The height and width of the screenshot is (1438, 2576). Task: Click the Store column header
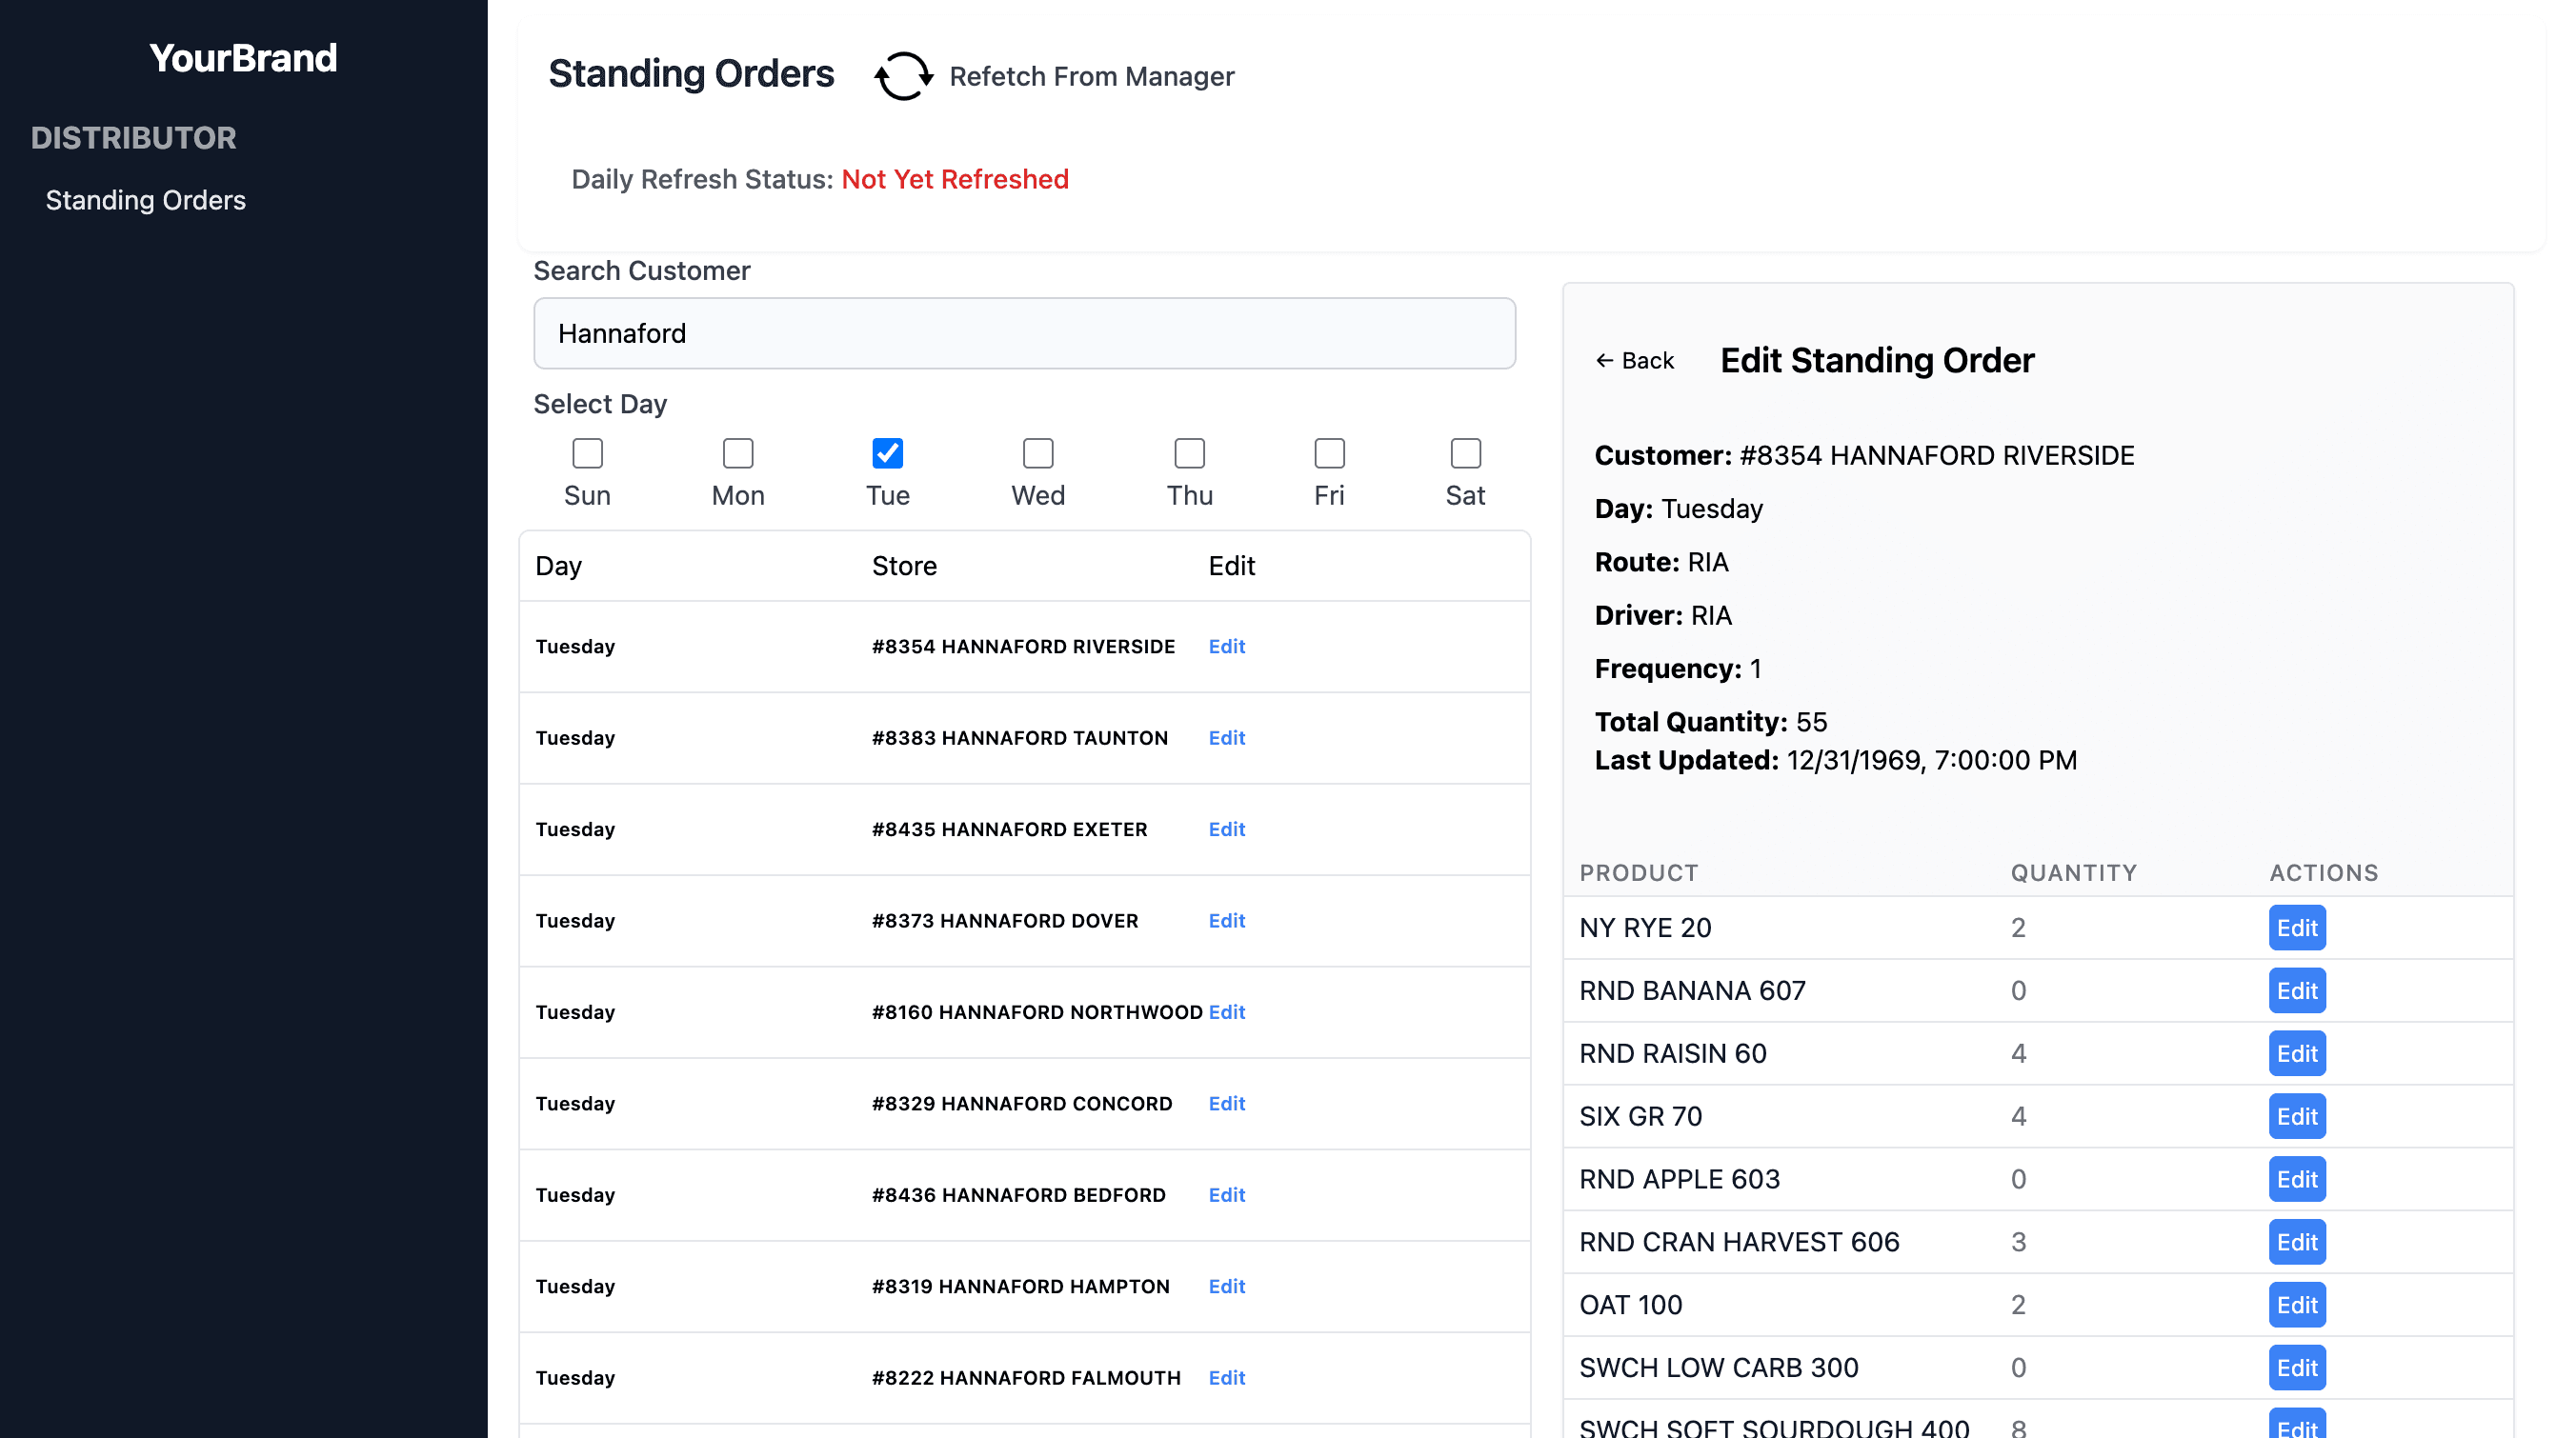point(904,566)
